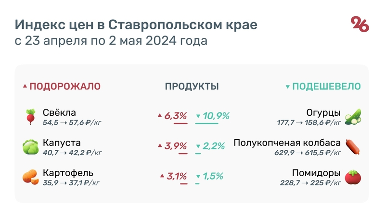Image resolution: width=385 pixels, height=217 pixels.
Task: Click the Полукопченая колбаса product label
Action: pos(287,143)
